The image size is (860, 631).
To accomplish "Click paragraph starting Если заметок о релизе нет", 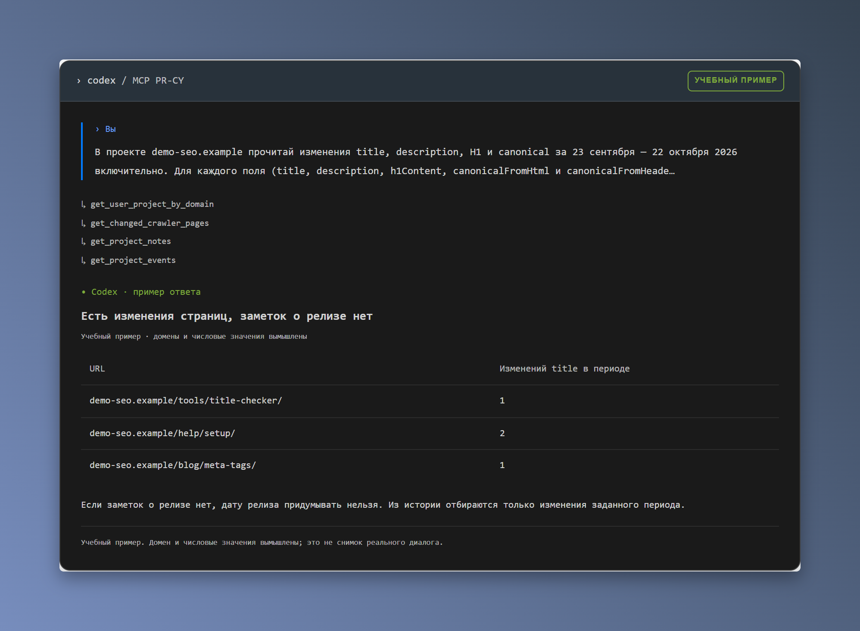I will pos(383,505).
